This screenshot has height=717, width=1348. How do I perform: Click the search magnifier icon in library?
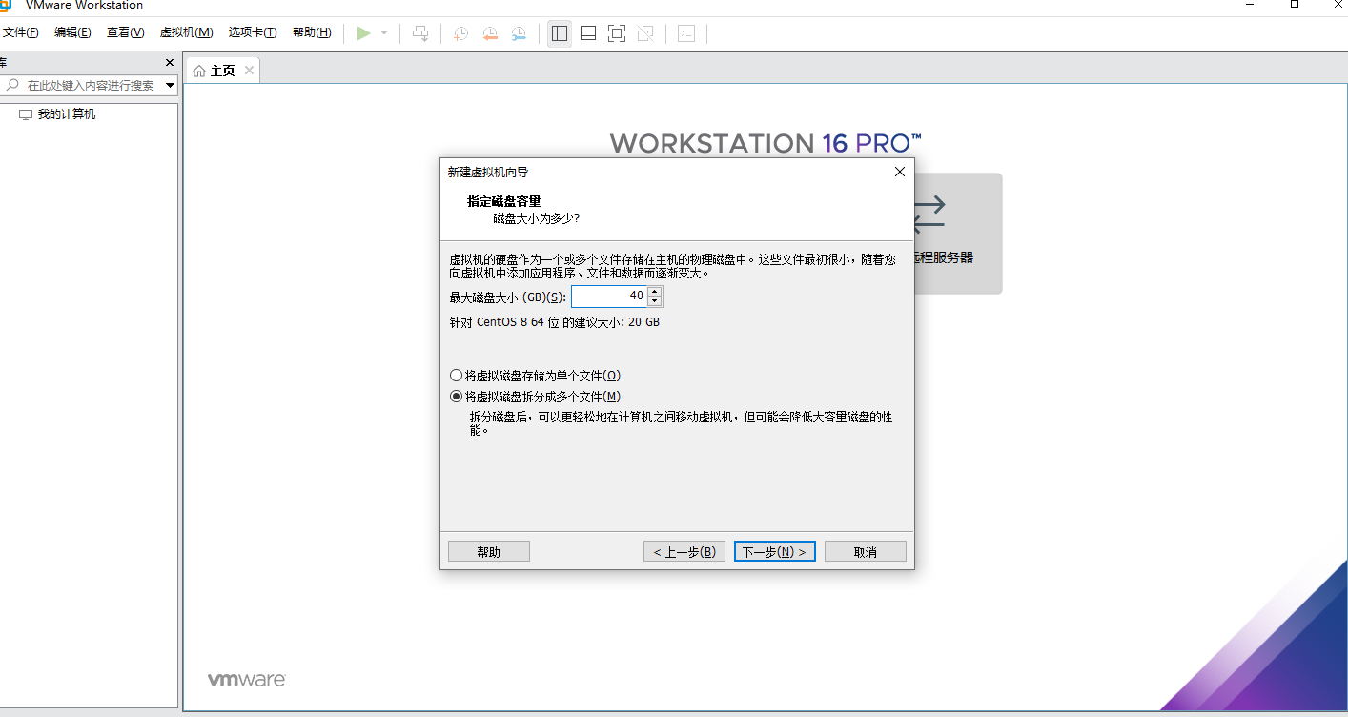(12, 85)
